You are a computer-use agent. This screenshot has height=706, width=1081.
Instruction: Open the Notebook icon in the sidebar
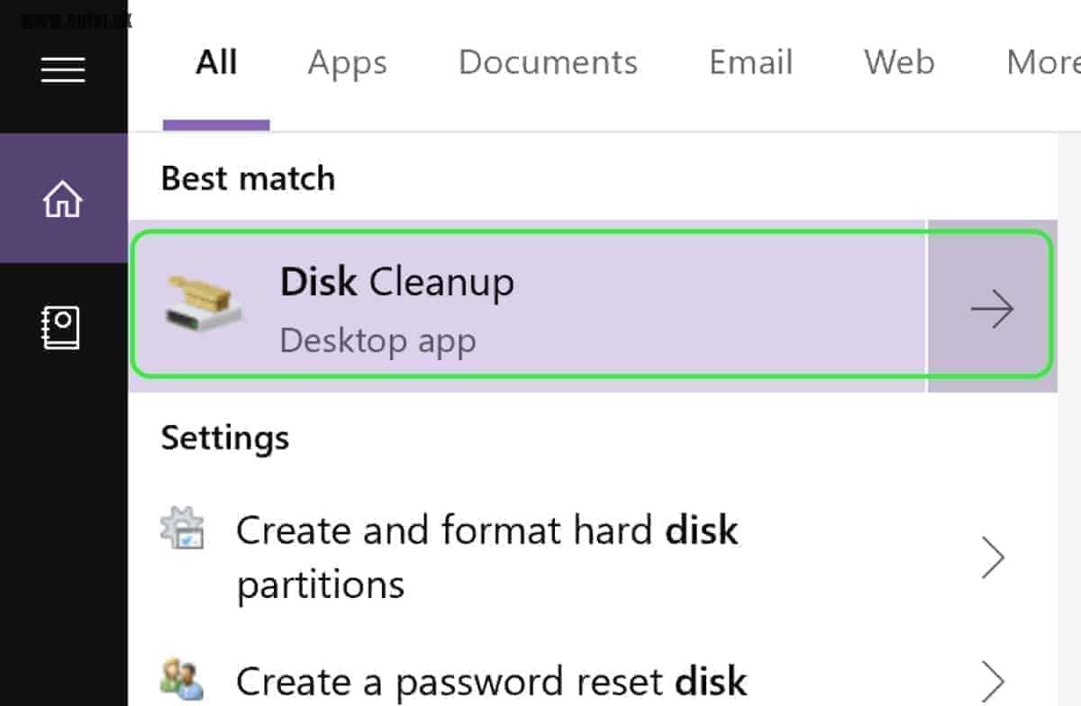(63, 328)
